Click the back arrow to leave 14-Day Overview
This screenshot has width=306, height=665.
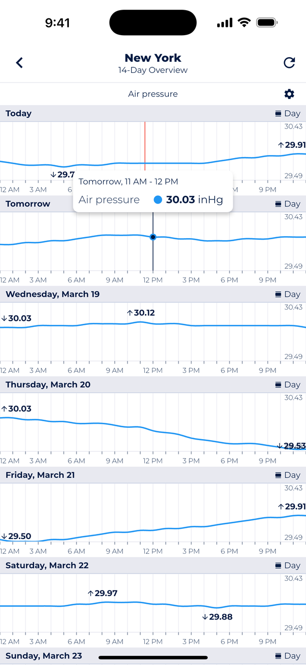(19, 62)
